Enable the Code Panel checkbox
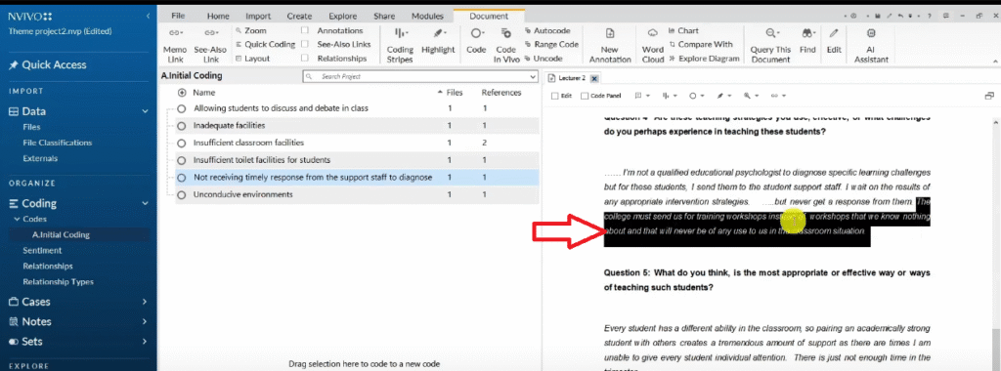The height and width of the screenshot is (371, 1001). coord(585,96)
